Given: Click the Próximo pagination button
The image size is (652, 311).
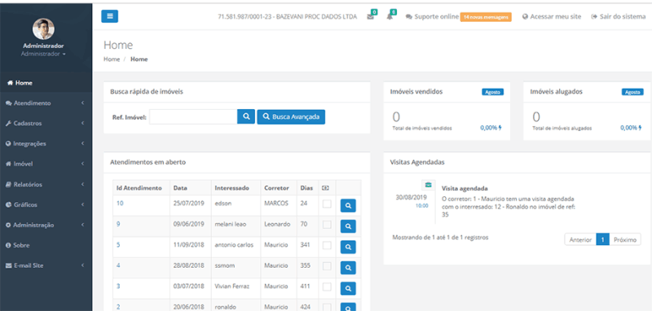Looking at the screenshot, I should coord(625,239).
